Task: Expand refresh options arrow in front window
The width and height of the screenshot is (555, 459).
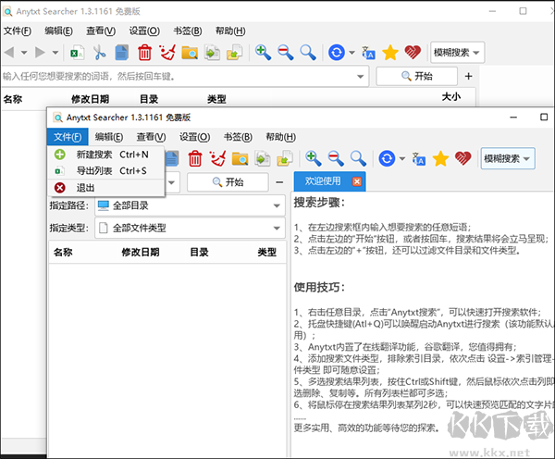Action: point(402,158)
